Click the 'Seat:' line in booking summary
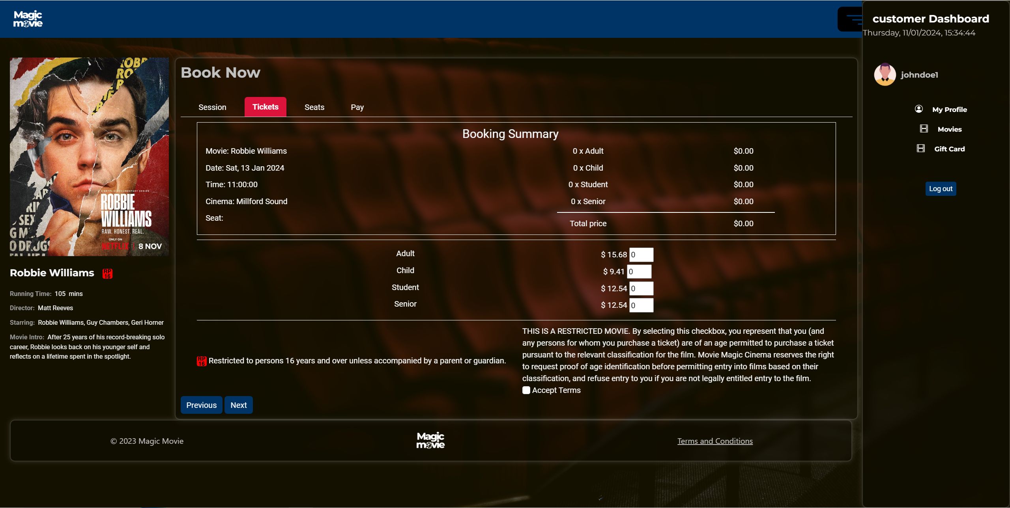 point(214,218)
